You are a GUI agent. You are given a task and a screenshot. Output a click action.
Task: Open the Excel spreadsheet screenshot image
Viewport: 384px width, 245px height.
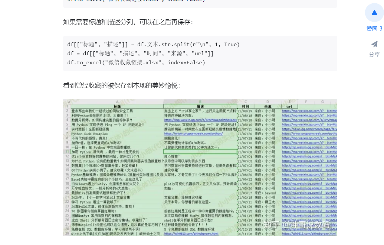point(200,168)
